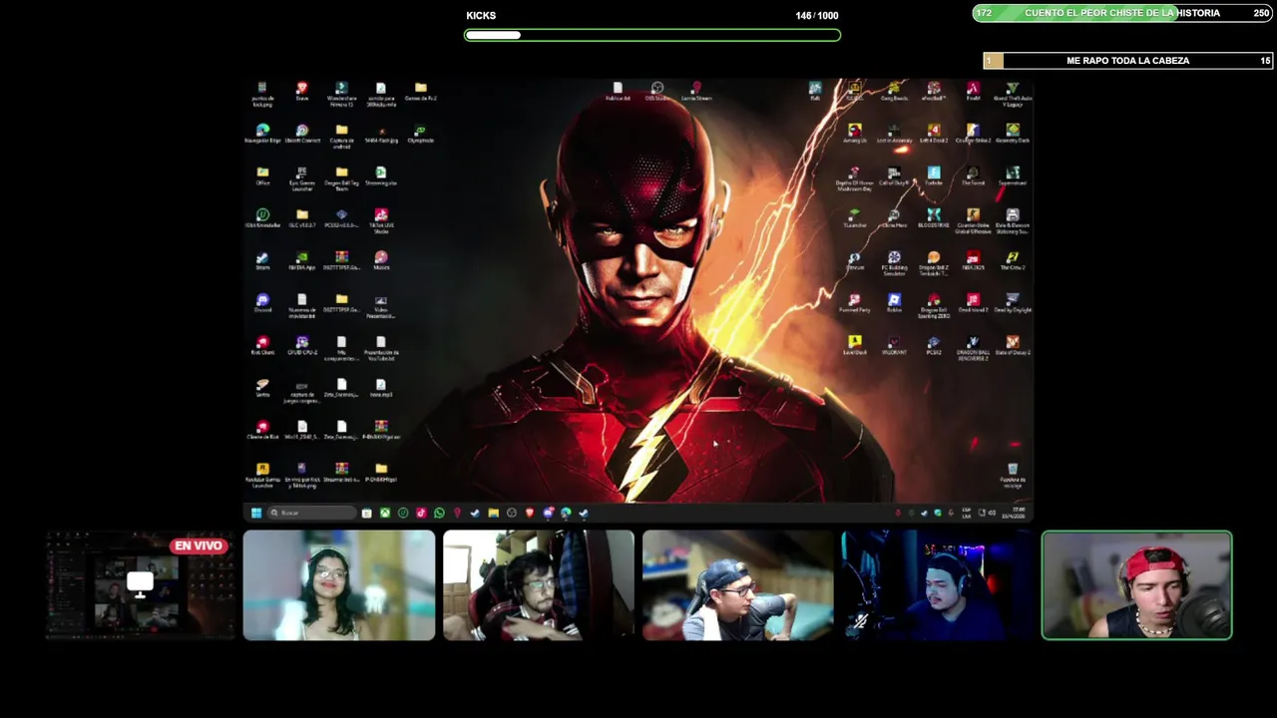Open the Office folder on desktop
This screenshot has height=718, width=1277.
coord(262,176)
